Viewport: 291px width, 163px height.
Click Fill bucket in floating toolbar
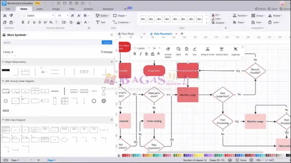(x=186, y=51)
